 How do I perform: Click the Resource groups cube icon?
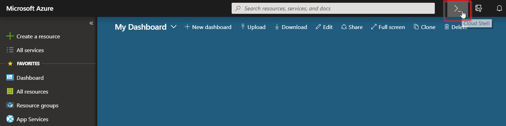(10, 105)
